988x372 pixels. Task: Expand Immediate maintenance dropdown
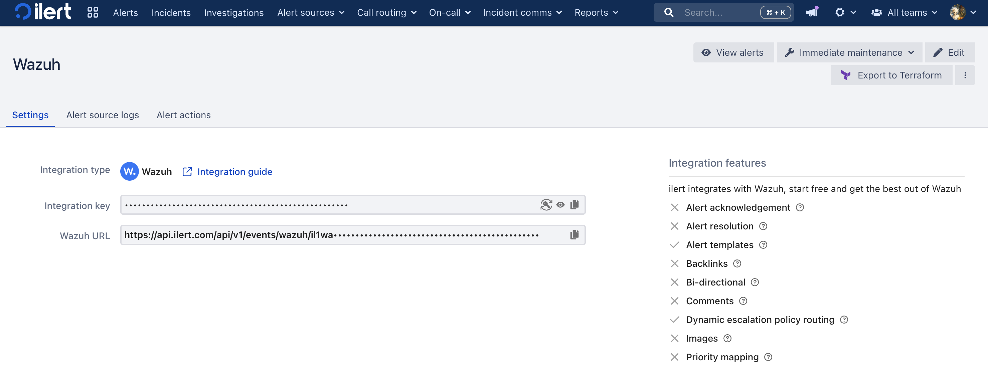pos(849,52)
